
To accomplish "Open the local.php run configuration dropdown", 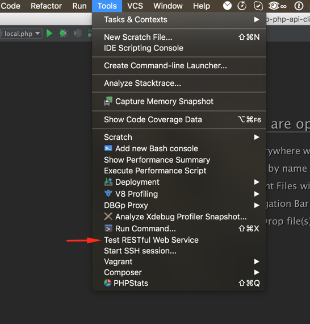I will tap(21, 34).
